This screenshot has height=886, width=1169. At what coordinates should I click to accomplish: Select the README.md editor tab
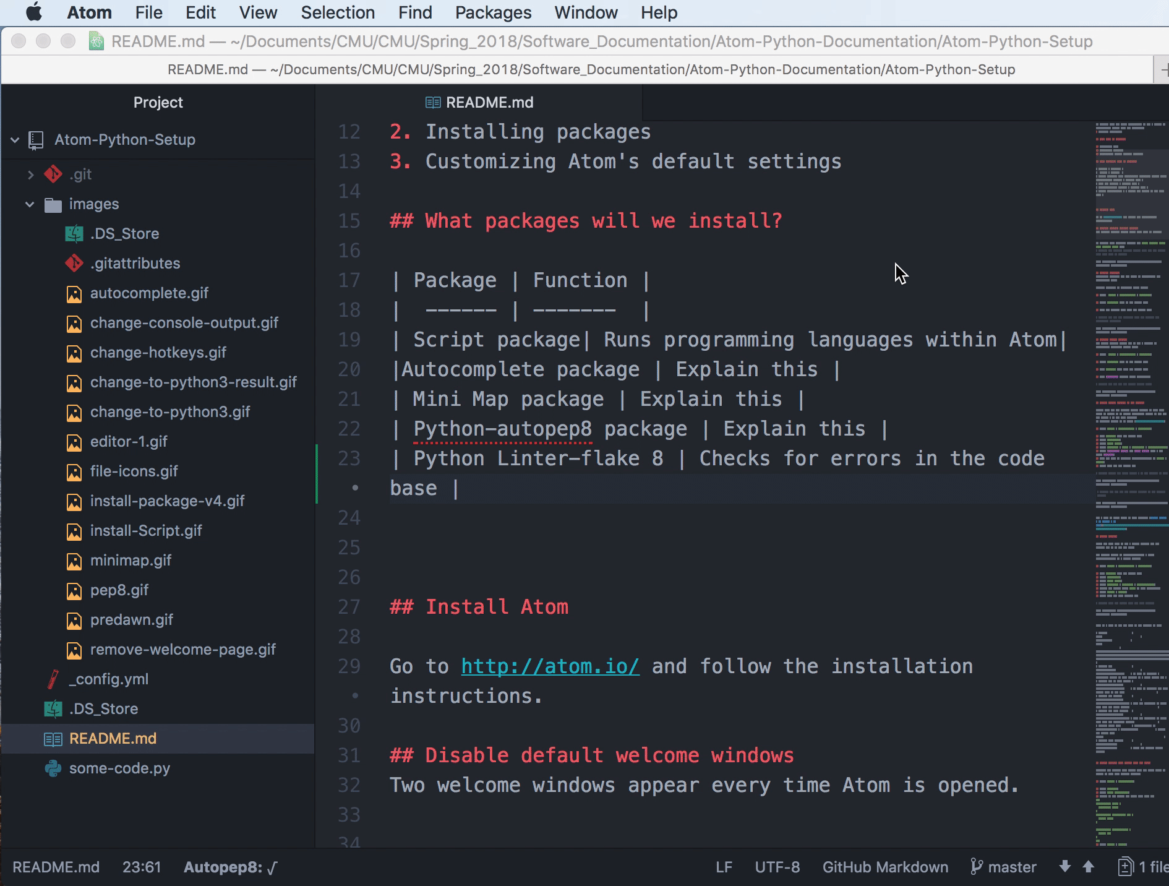click(479, 102)
